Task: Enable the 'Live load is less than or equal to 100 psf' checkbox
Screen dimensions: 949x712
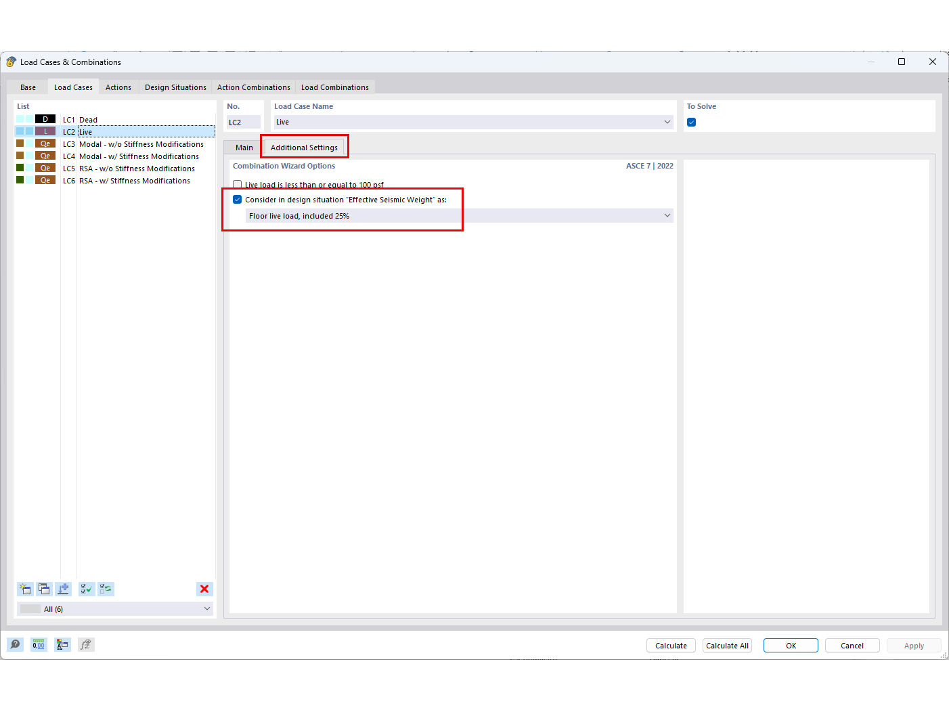Action: coord(238,184)
